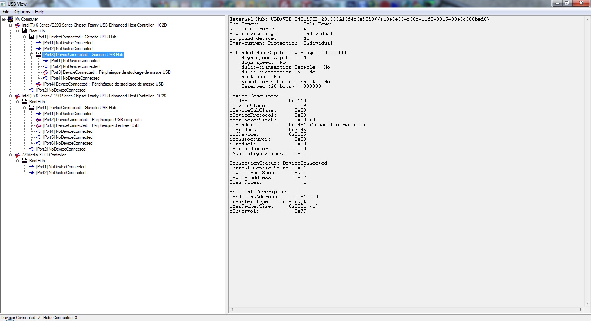Click HUB icon of RootHub under ASMedia controller
The width and height of the screenshot is (591, 321).
pos(24,161)
